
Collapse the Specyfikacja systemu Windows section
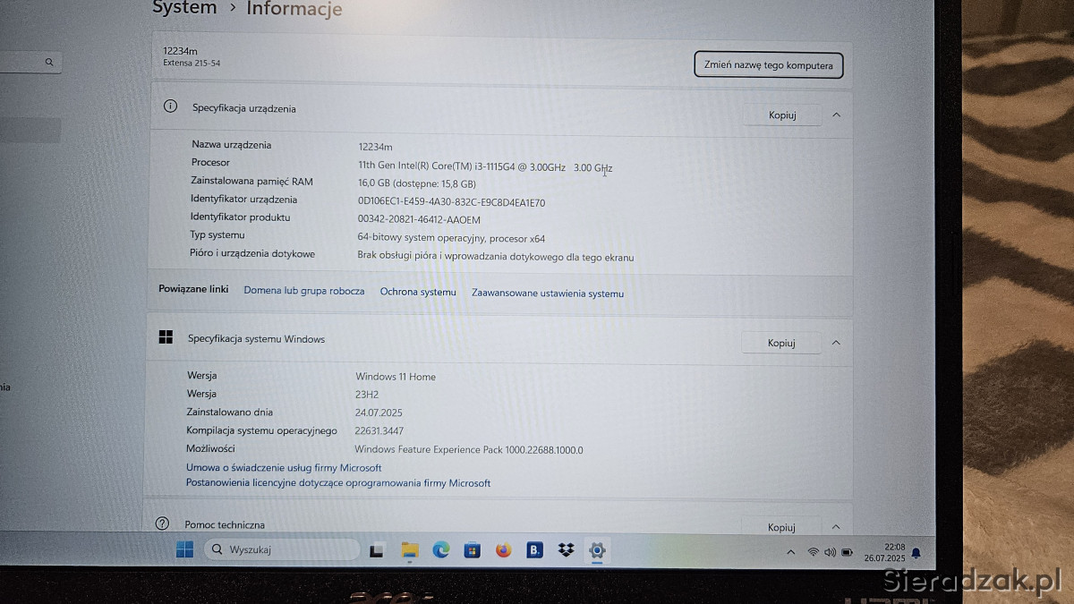pos(836,343)
